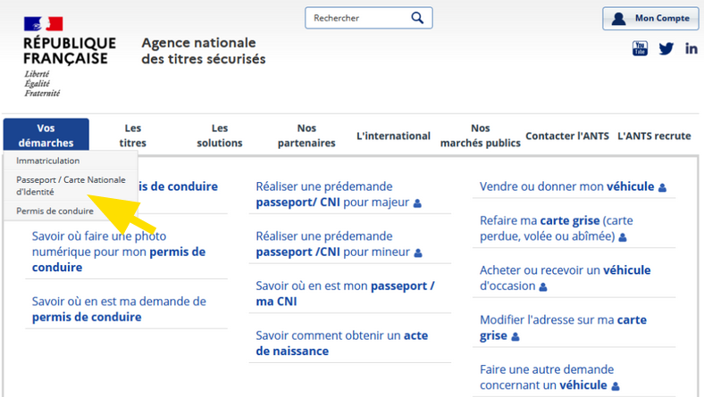Open the LinkedIn icon
Viewport: 704px width, 397px height.
(x=691, y=48)
